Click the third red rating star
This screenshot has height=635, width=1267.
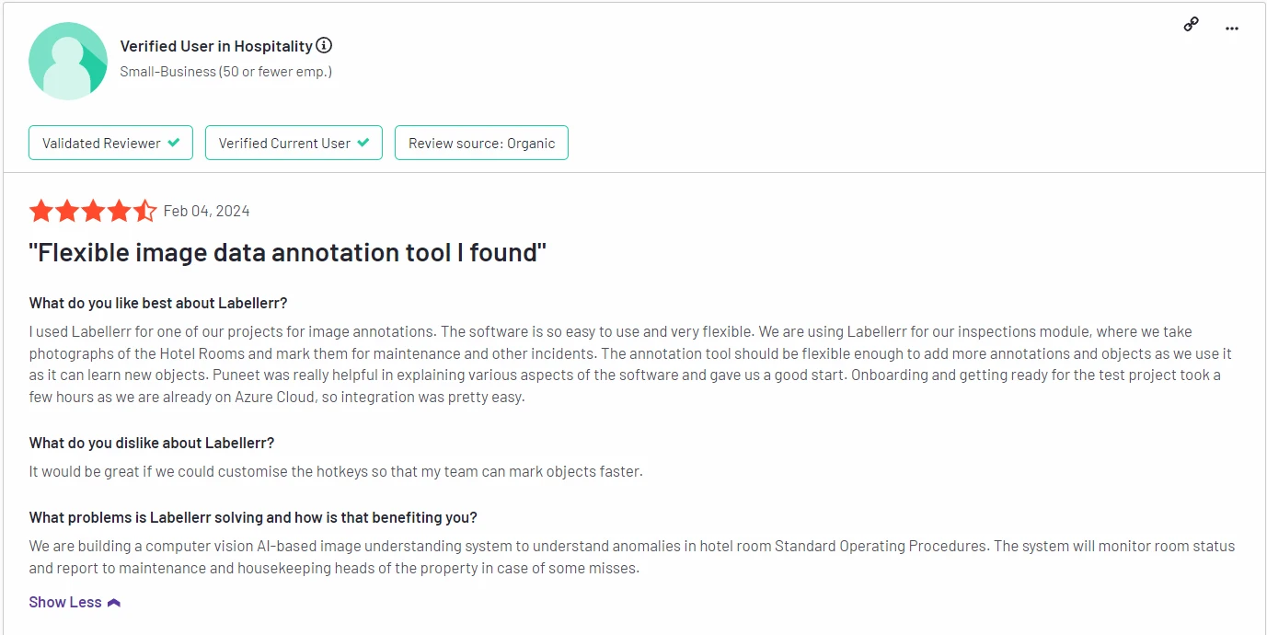93,212
